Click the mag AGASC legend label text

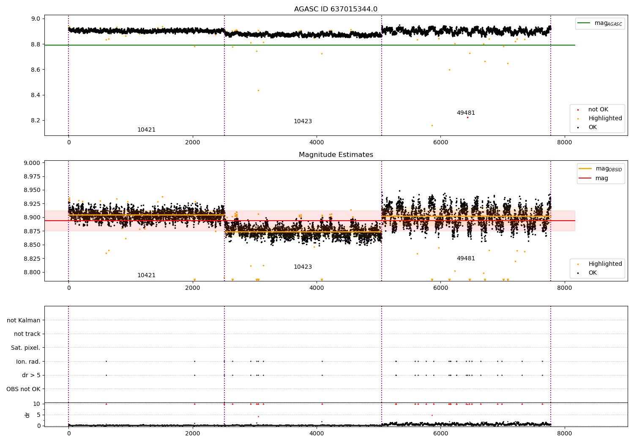tap(608, 24)
